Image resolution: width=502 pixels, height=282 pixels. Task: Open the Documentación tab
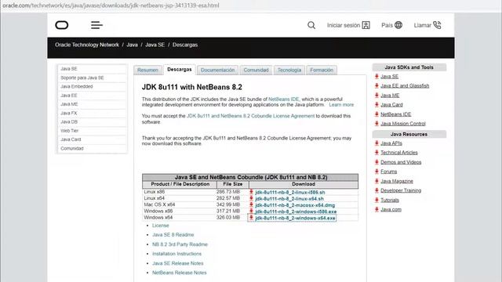[x=218, y=70]
